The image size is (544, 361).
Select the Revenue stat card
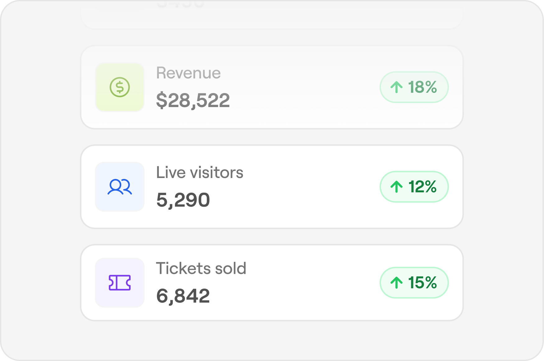coord(272,87)
